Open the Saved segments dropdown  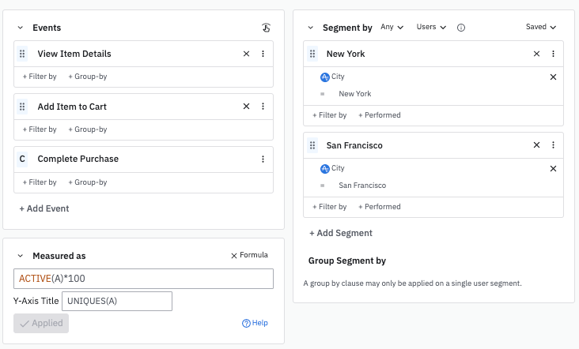[x=541, y=27]
